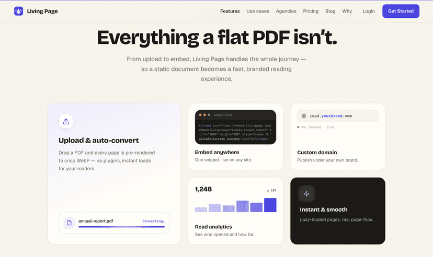Click the Living Page logo icon
The width and height of the screenshot is (433, 257).
pos(18,11)
